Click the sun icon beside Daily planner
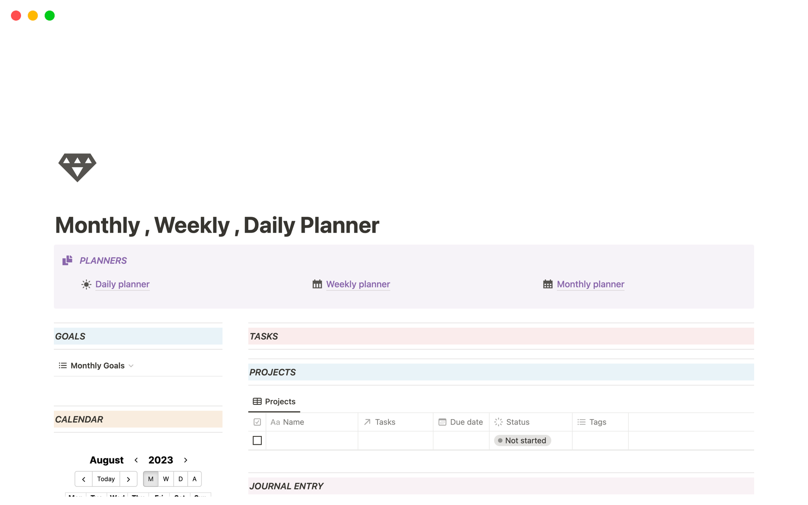This screenshot has height=505, width=808. (86, 284)
